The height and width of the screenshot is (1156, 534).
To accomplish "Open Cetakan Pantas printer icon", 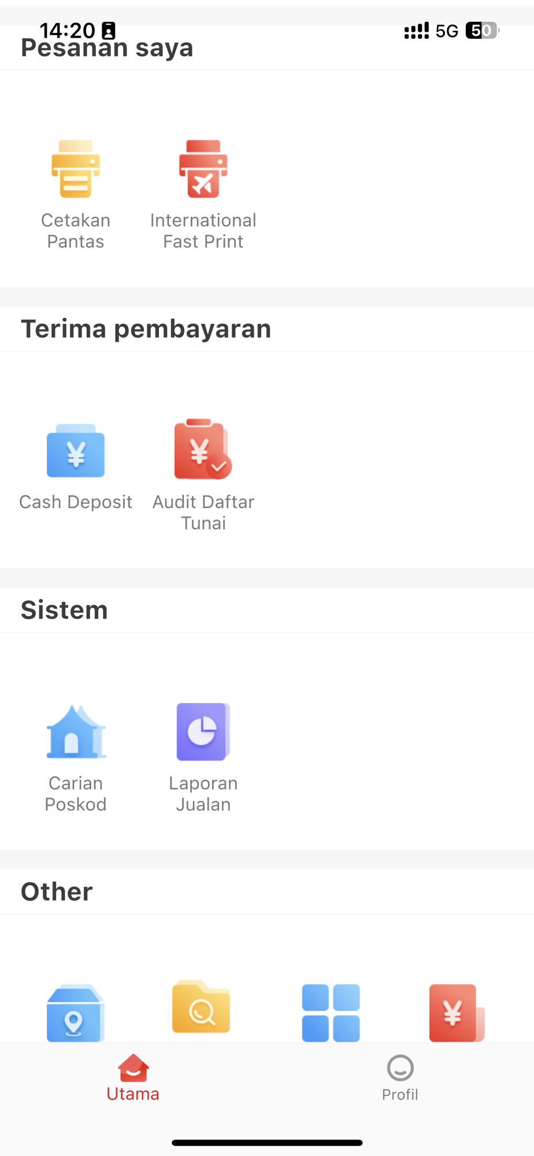I will (x=76, y=169).
